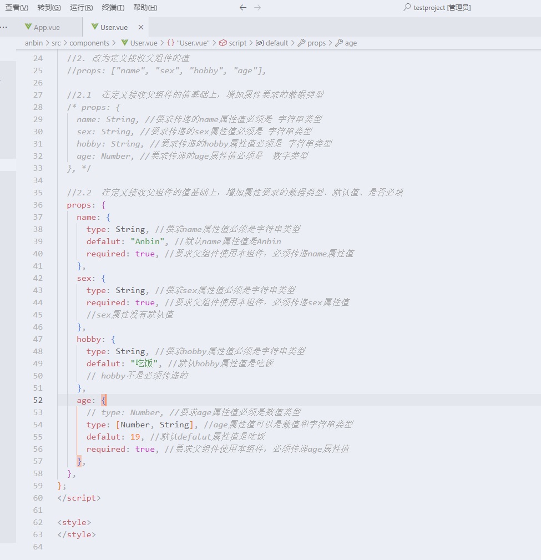This screenshot has width=541, height=560.
Task: Click line number 24
Action: pos(38,58)
